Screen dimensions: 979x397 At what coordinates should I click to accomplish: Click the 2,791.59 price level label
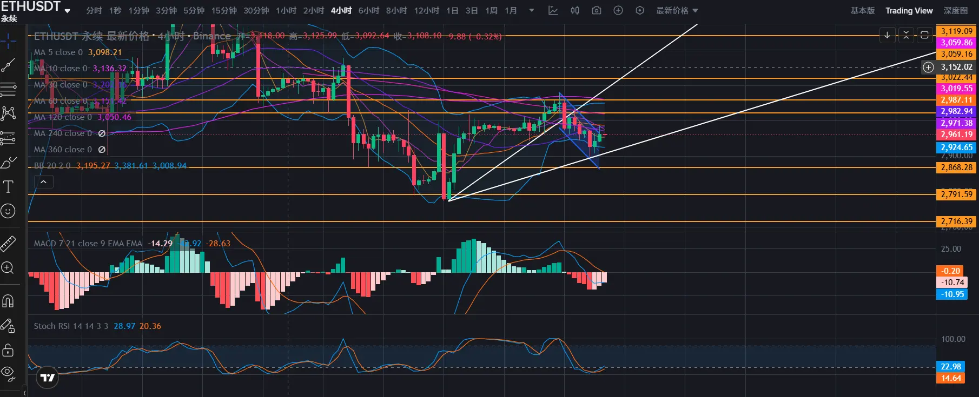pyautogui.click(x=957, y=194)
